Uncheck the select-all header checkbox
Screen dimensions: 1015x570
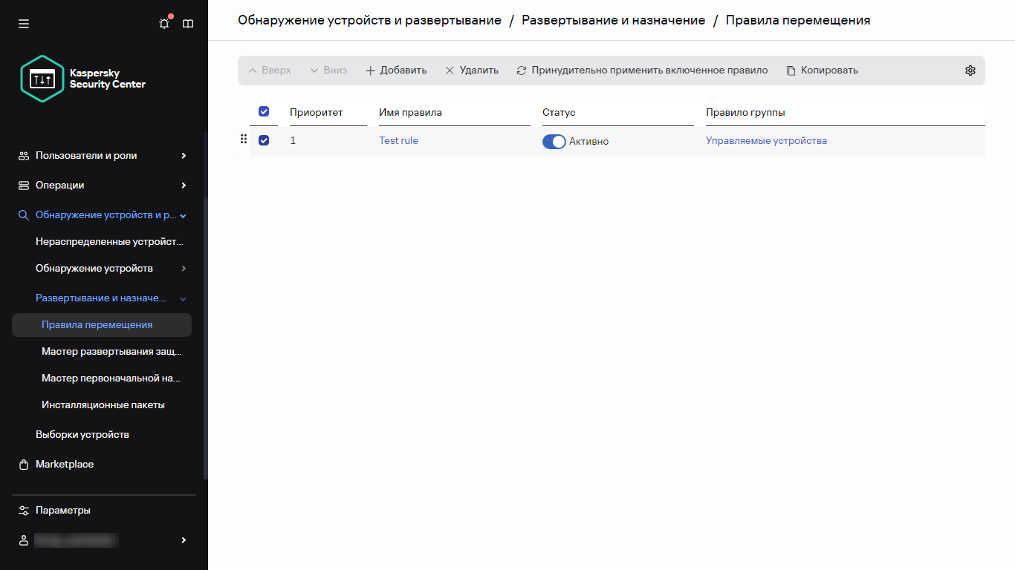[x=264, y=111]
